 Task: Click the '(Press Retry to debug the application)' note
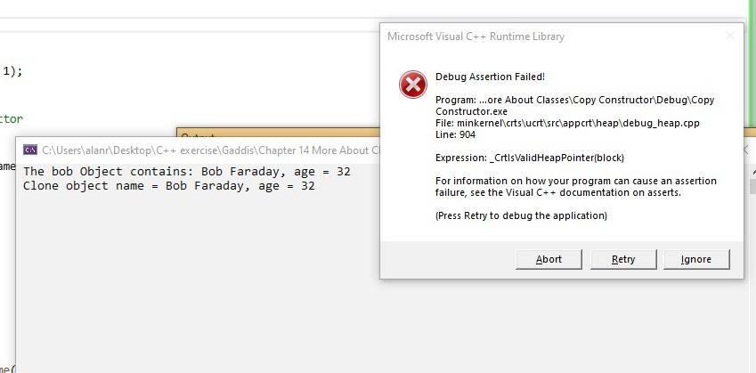pos(521,215)
